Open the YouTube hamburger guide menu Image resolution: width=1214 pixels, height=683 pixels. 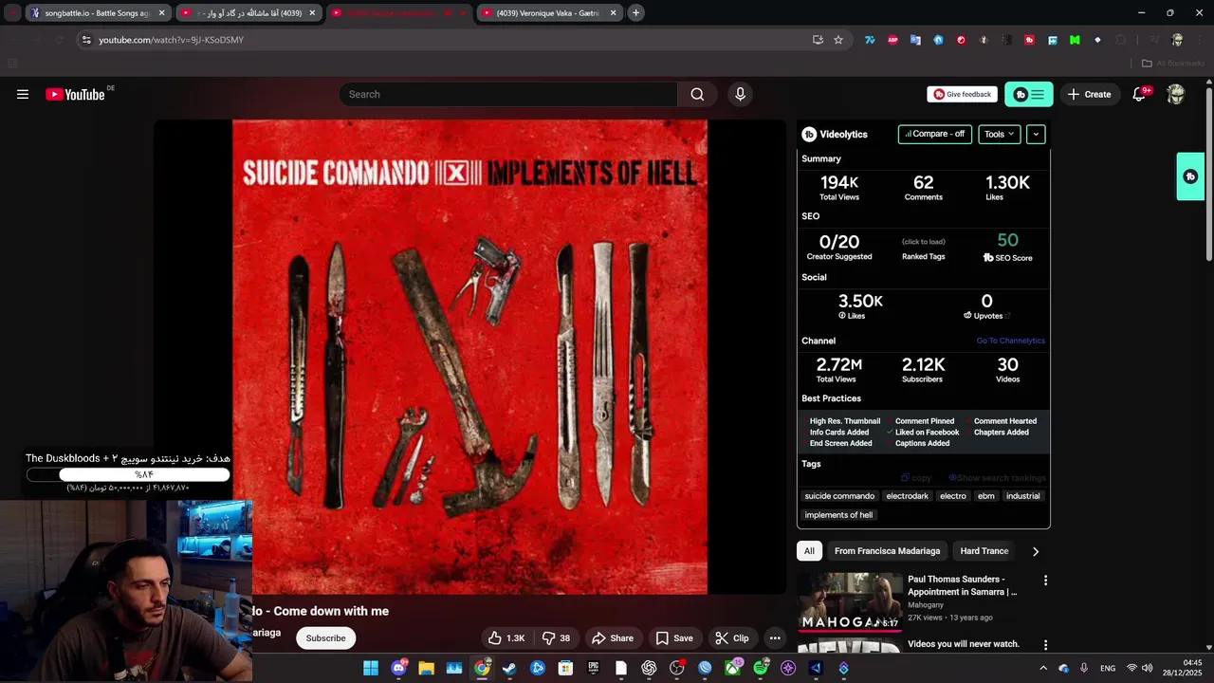tap(23, 94)
